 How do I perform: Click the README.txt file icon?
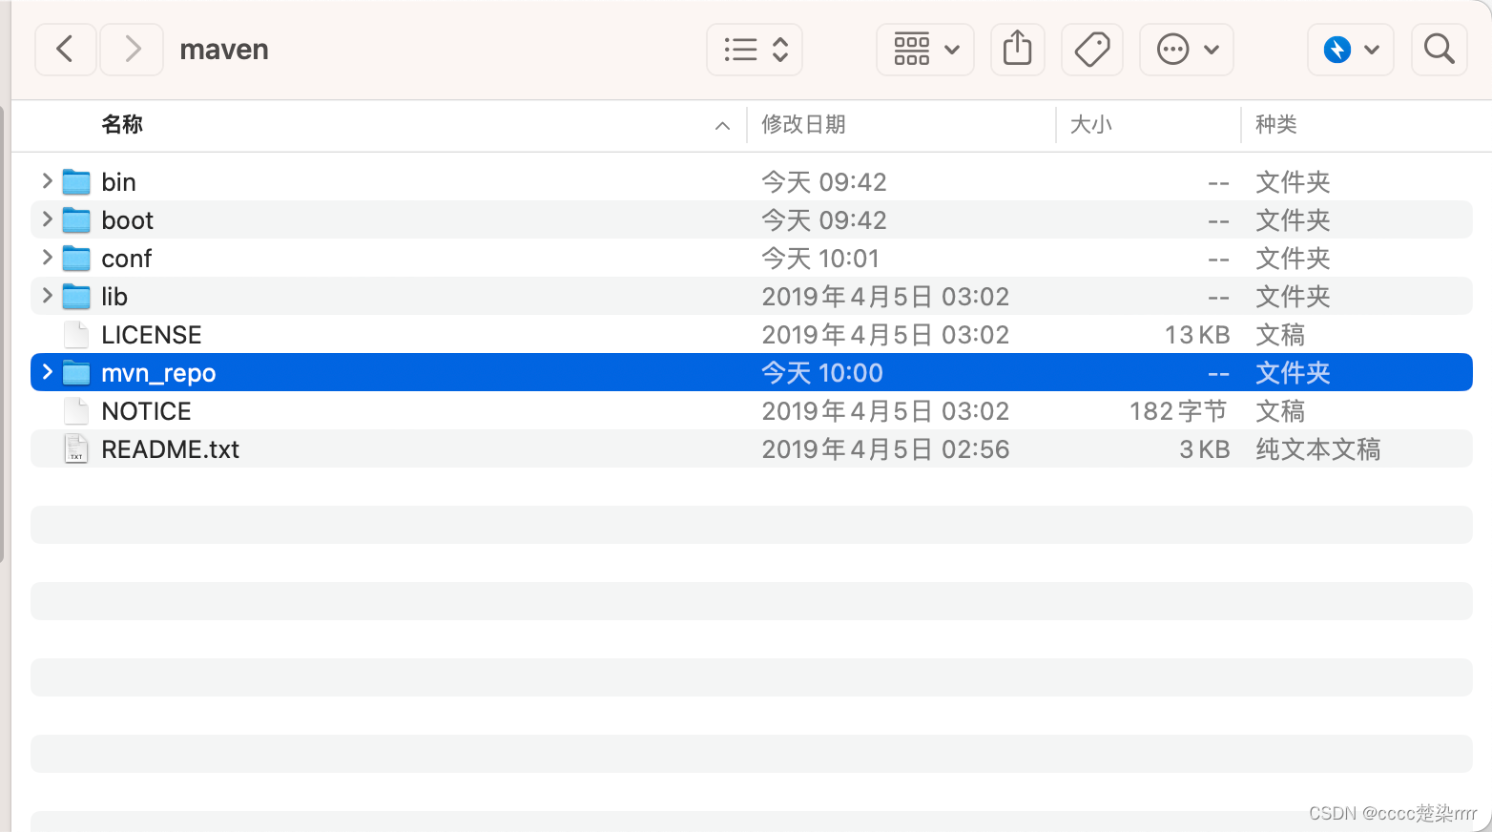76,448
